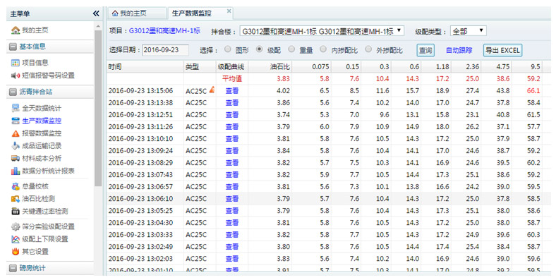Viewport: 556px width, 280px height.
Task: Click the time cell 2016-09-23 13:08:29
Action: click(140, 163)
